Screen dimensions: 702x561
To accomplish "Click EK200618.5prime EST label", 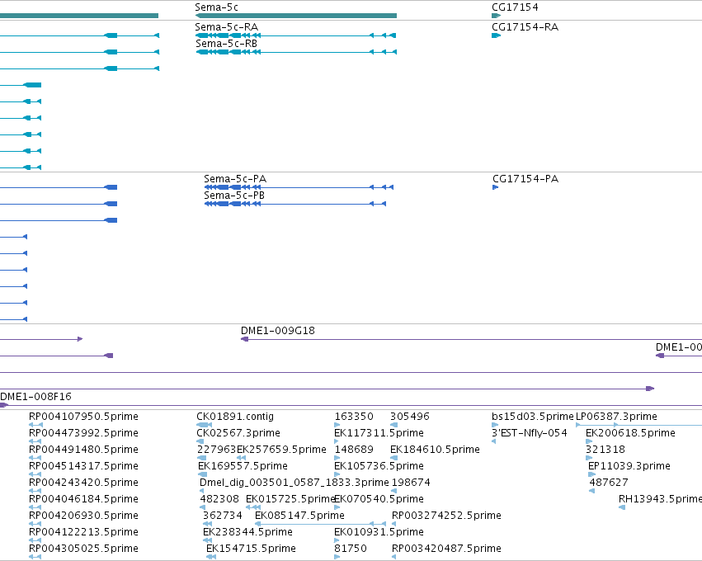I will [630, 433].
